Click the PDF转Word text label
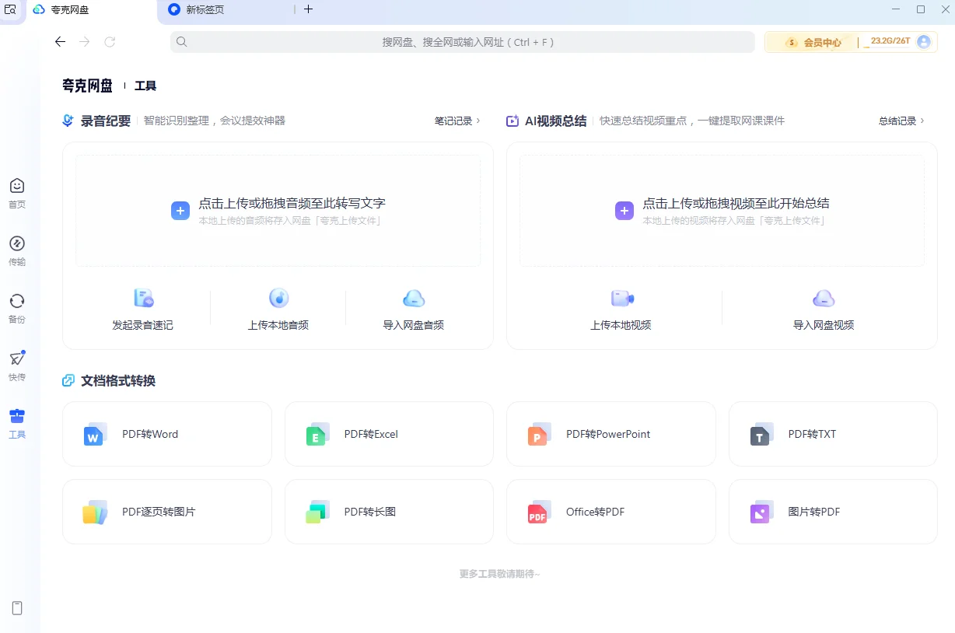955x633 pixels. [x=150, y=434]
